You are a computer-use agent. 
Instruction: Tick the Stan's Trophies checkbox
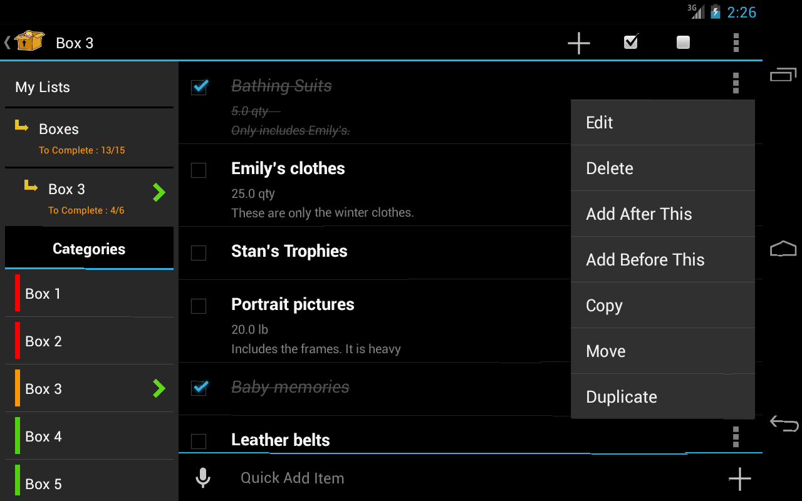pos(199,252)
